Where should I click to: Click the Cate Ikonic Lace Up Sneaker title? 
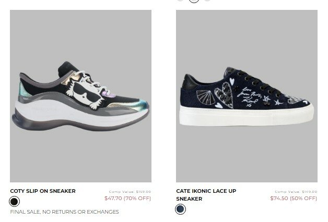(206, 195)
